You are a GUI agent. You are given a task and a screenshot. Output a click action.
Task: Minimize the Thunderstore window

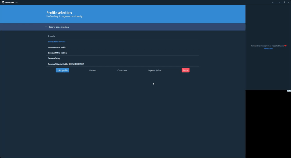click(x=280, y=2)
